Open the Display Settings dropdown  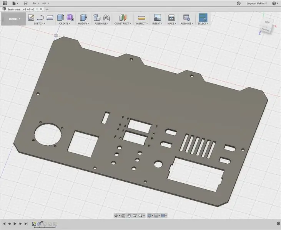point(150,216)
